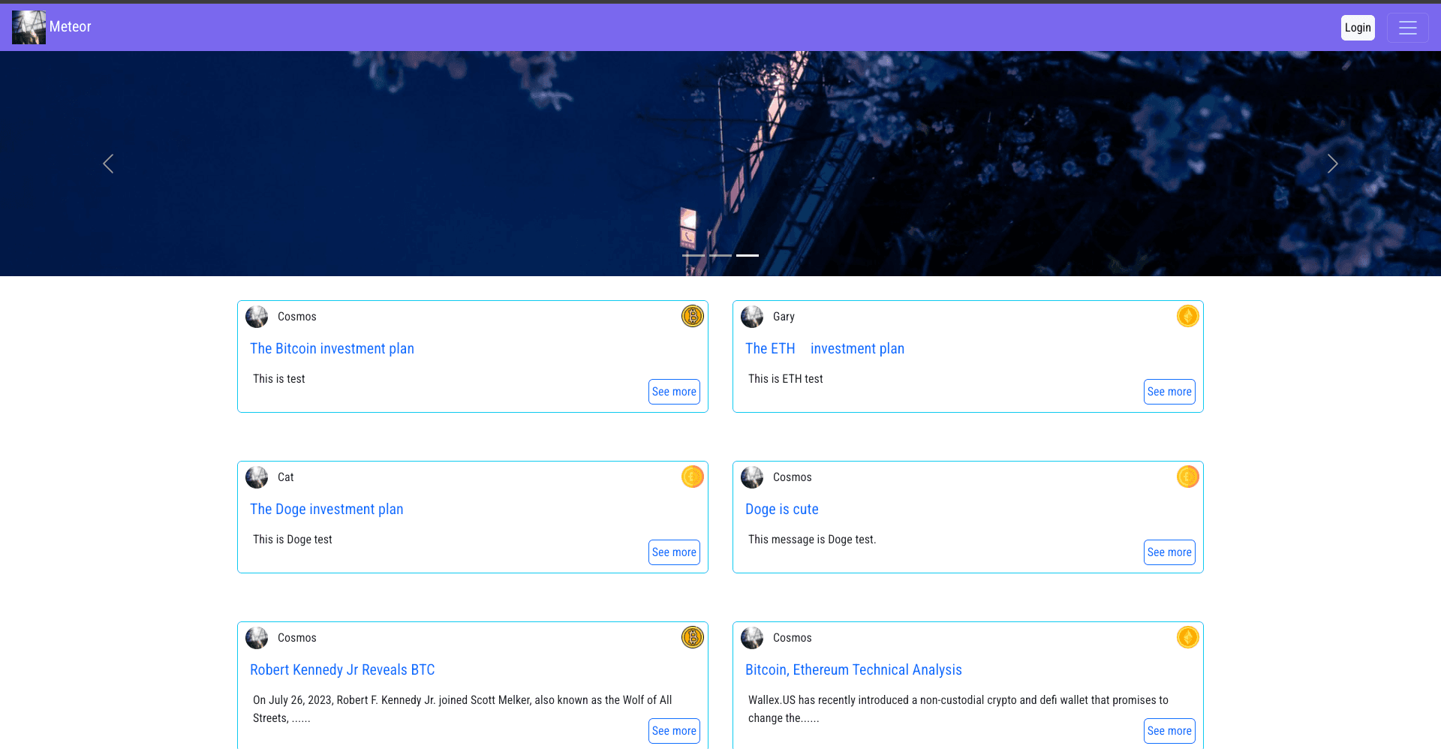Open the hamburger navigation menu
The width and height of the screenshot is (1441, 749).
(1407, 28)
